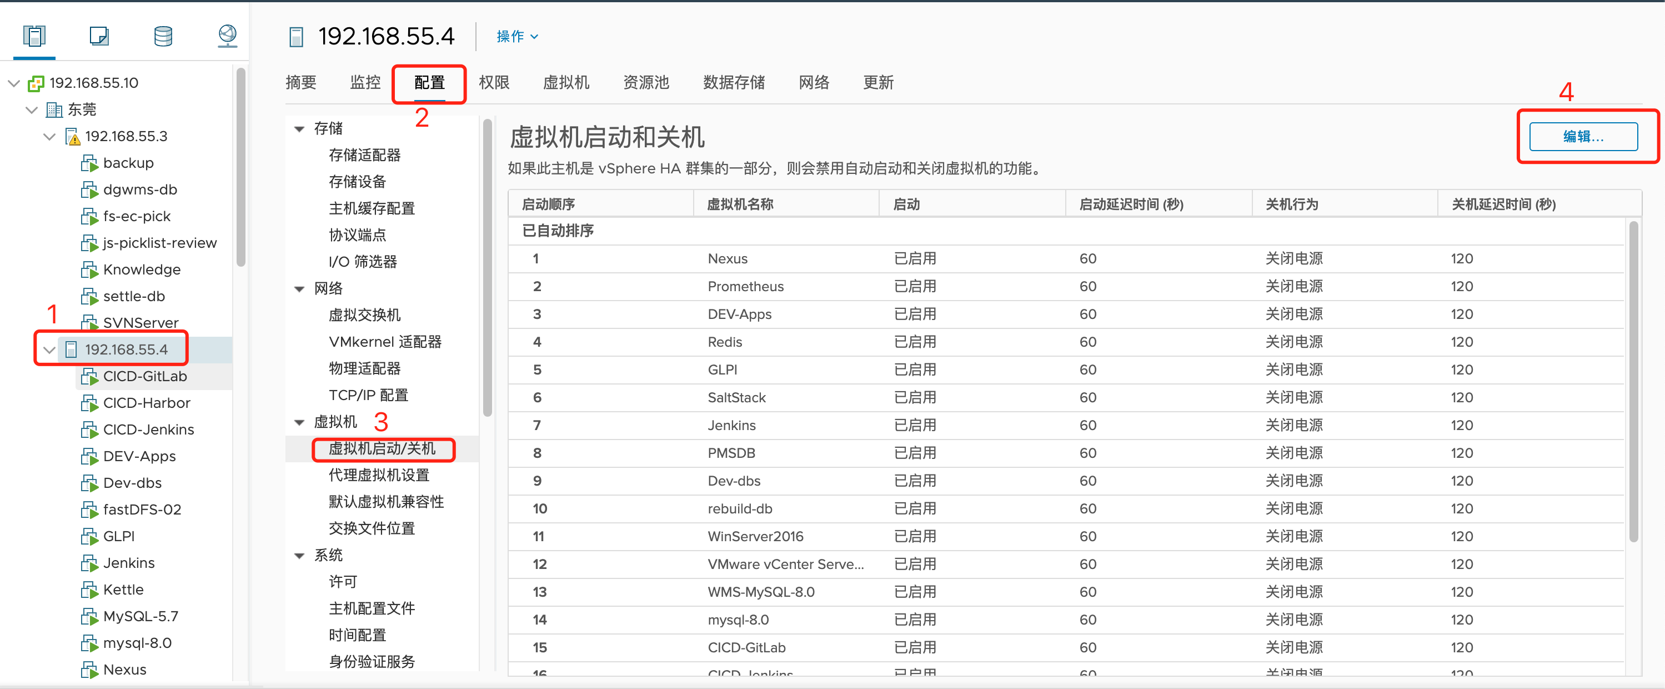Collapse the 192.168.55.10 vCenter node
This screenshot has width=1665, height=689.
[13, 83]
